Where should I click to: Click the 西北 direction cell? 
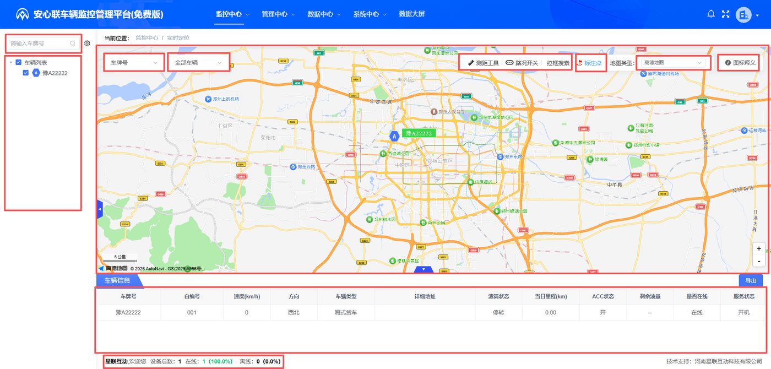coord(294,312)
